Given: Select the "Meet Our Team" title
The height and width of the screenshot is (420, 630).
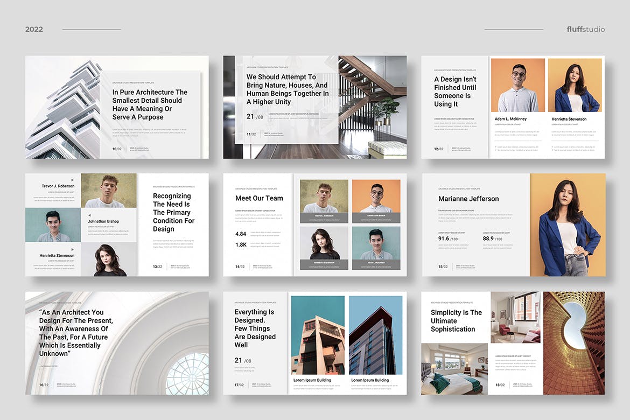Looking at the screenshot, I should pos(259,198).
